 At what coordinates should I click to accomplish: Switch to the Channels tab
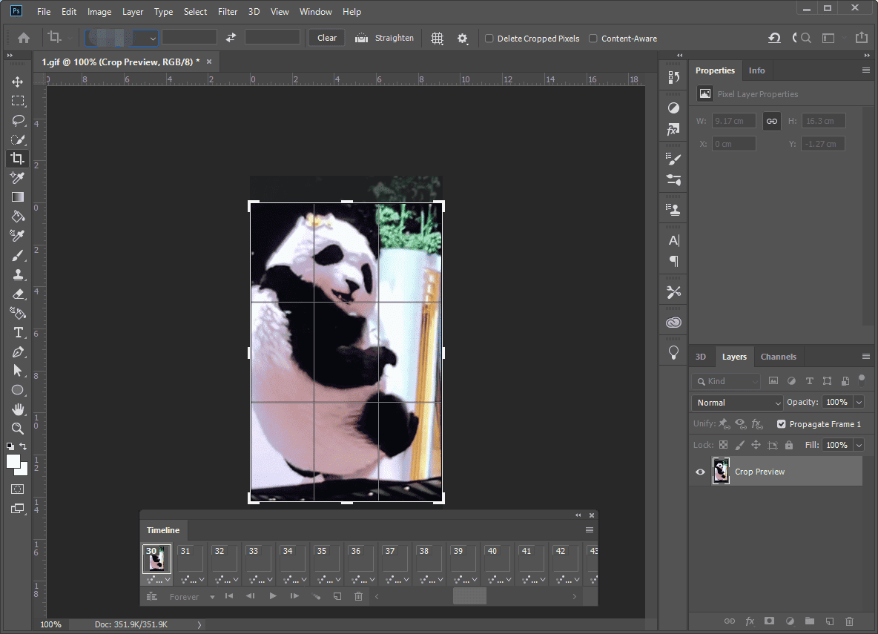pyautogui.click(x=779, y=356)
